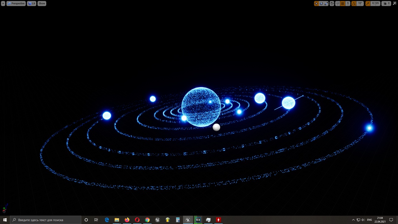Open Epic/Unreal launcher icon left of FL Studio
This screenshot has height=224, width=398.
(157, 220)
